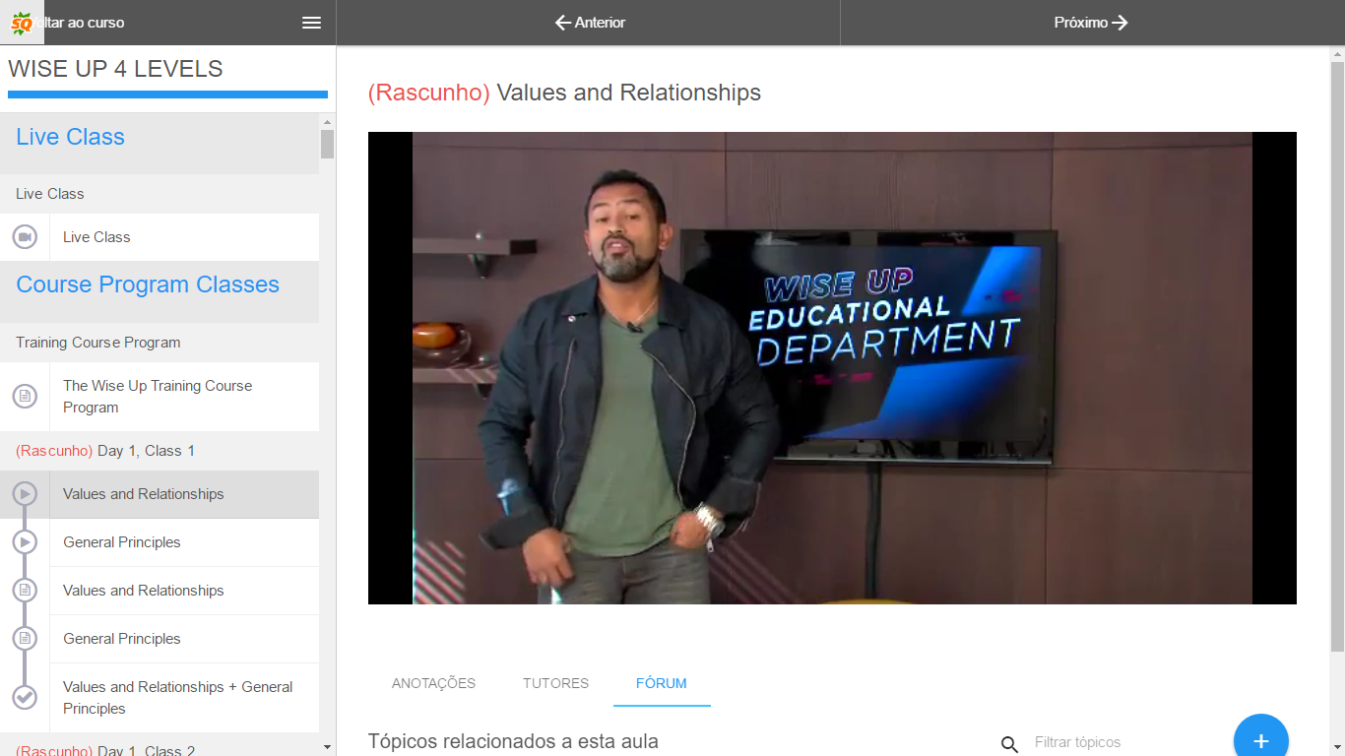Image resolution: width=1345 pixels, height=756 pixels.
Task: Click document icon beside Wise Up Training Course Program
Action: pos(25,397)
